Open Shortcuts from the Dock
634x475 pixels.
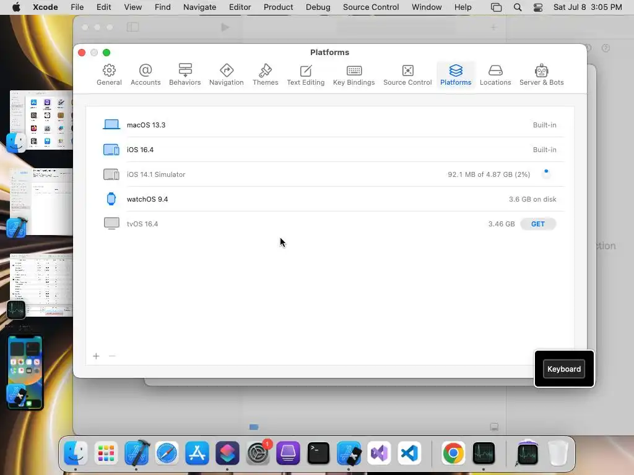(227, 453)
